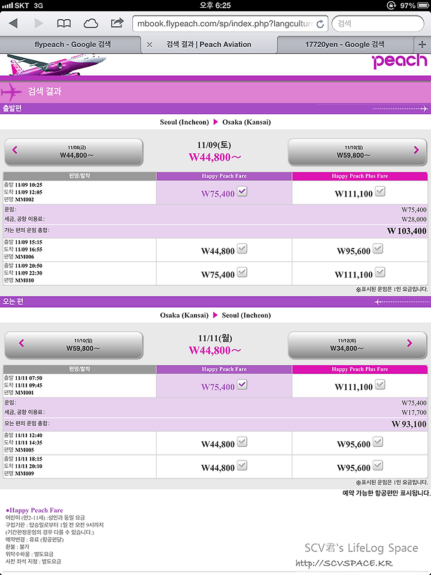Click flight MM002 departure info cell

pos(80,192)
